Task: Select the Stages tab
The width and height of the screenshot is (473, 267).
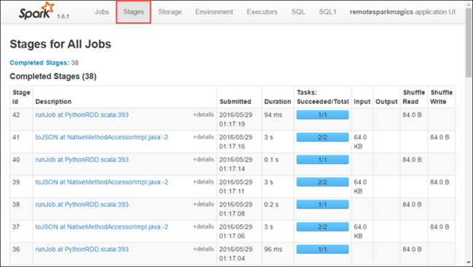Action: 133,12
